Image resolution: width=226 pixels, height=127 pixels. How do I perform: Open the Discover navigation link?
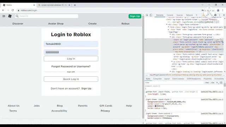click(x=18, y=24)
